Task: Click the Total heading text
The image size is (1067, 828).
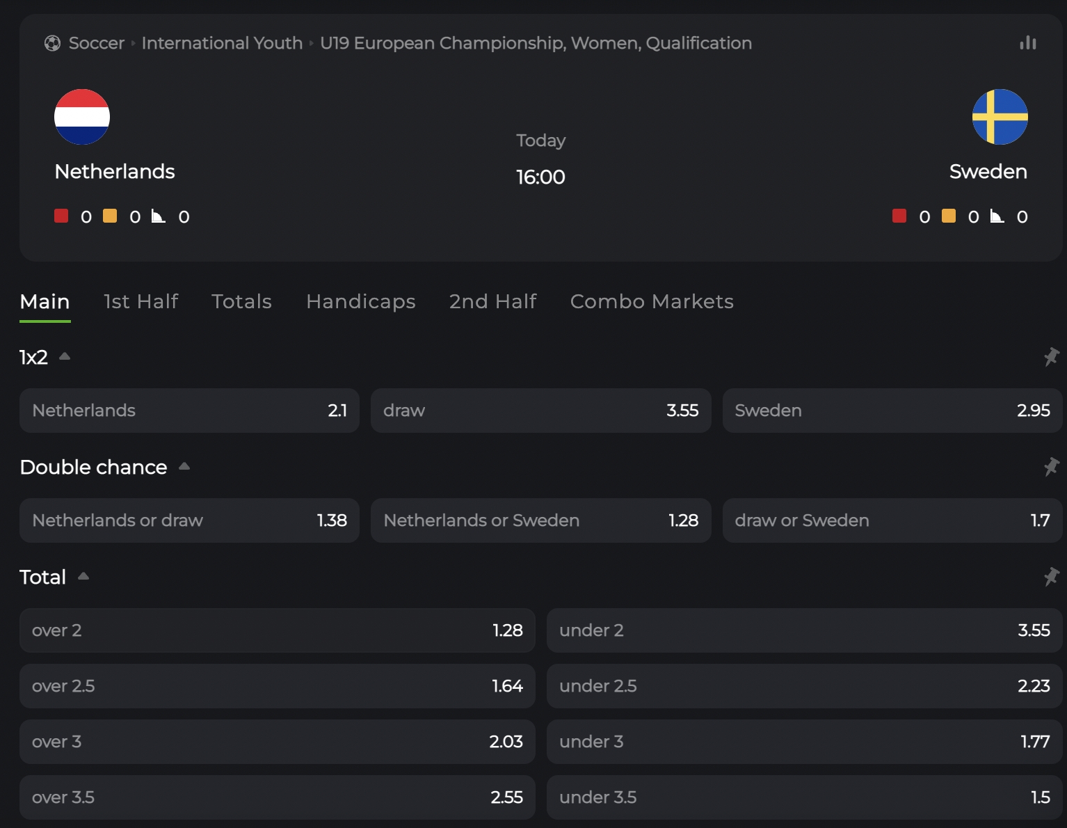Action: point(42,577)
